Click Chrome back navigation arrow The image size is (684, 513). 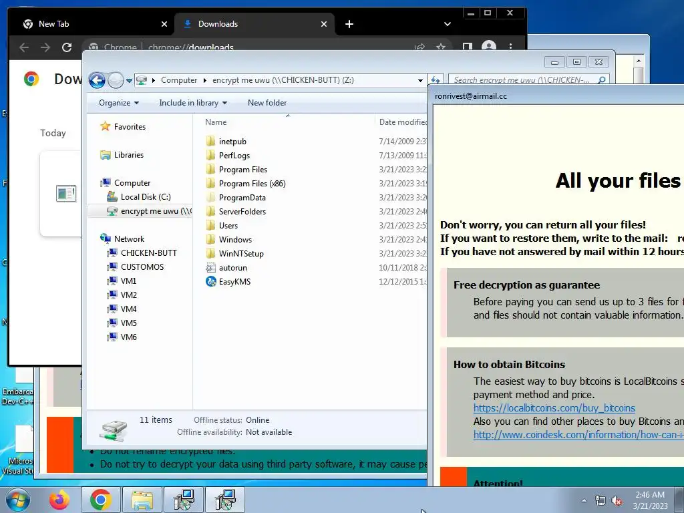tap(24, 47)
